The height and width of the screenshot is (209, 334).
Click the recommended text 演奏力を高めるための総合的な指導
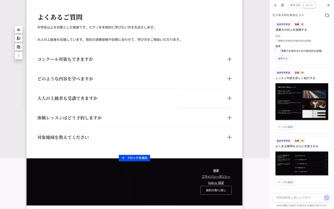click(301, 51)
